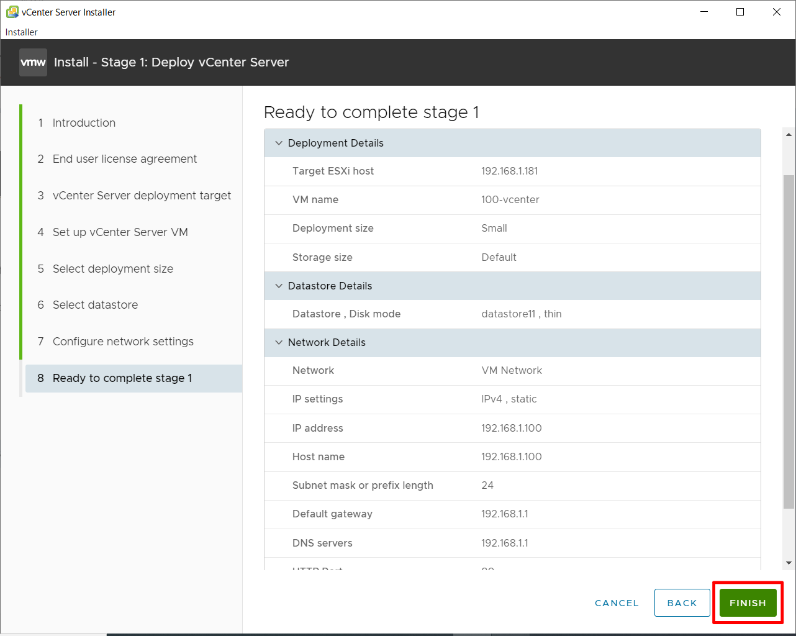Minimize the installer window
796x636 pixels.
[x=704, y=12]
